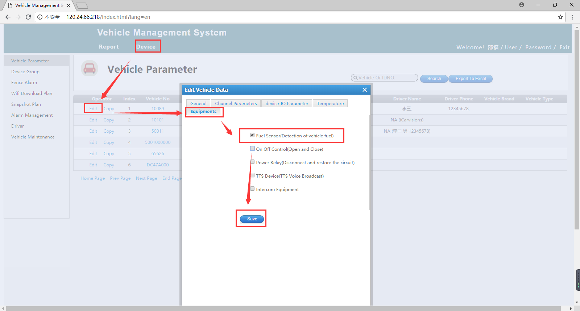Image resolution: width=580 pixels, height=311 pixels.
Task: Save the vehicle data
Action: [x=252, y=219]
